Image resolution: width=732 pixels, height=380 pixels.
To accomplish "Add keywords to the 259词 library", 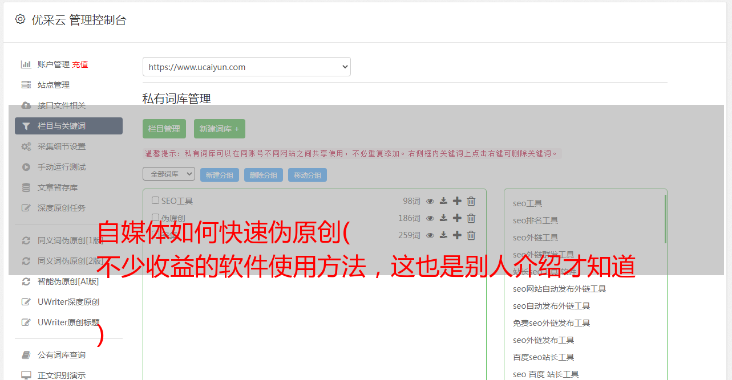I will (x=457, y=235).
